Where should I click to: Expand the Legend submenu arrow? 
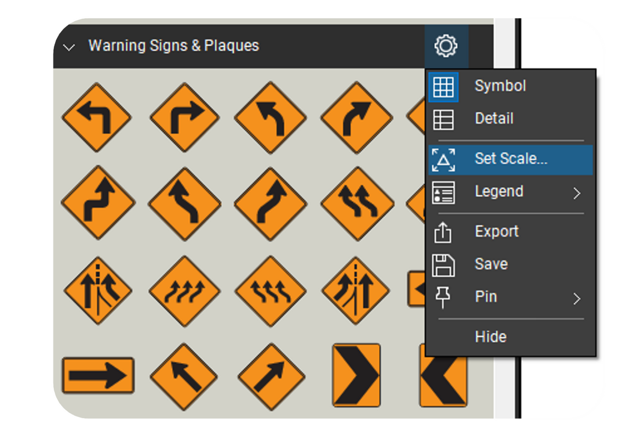pyautogui.click(x=577, y=193)
